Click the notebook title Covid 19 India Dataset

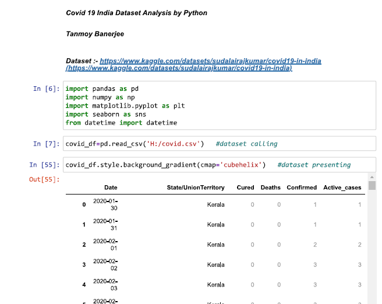pos(136,13)
